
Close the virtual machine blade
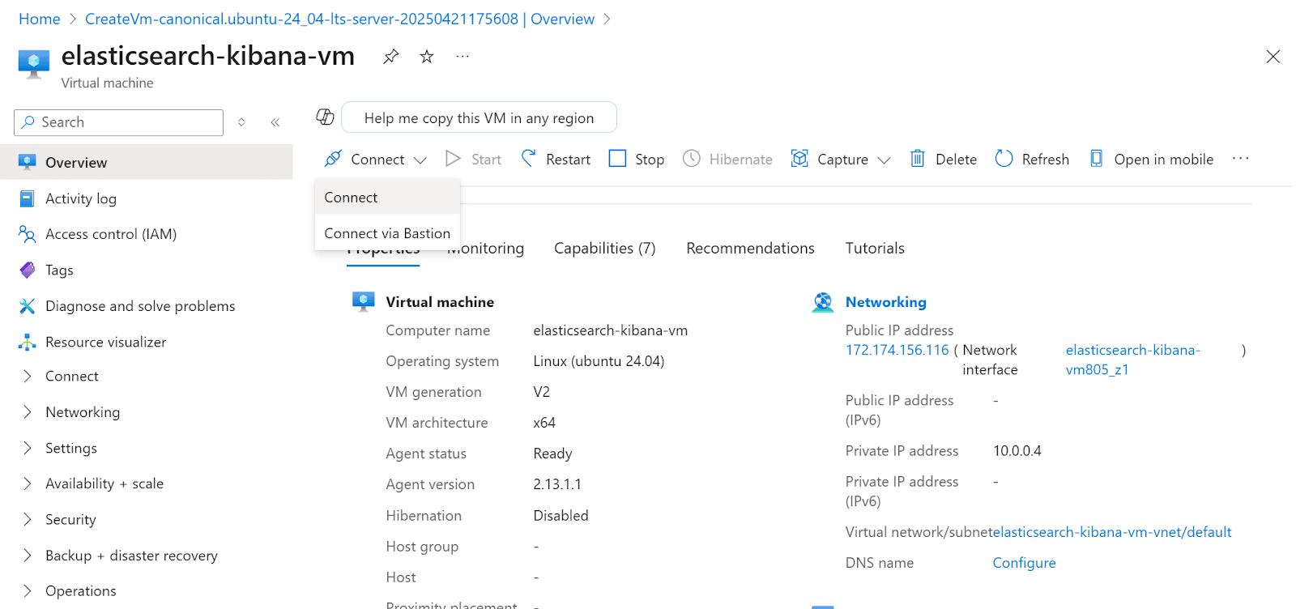(x=1273, y=56)
